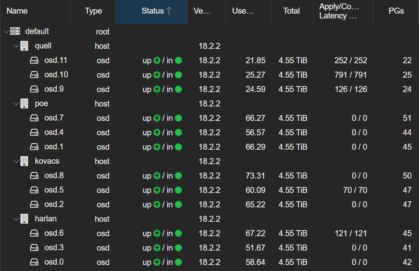
Task: Click the PGs column header
Action: (x=396, y=11)
